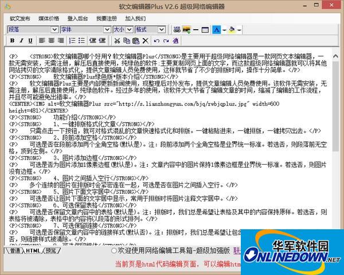Viewport: 344px width, 275px height.
Task: Click the text 5、图片下面文字居中
Action: (81, 192)
